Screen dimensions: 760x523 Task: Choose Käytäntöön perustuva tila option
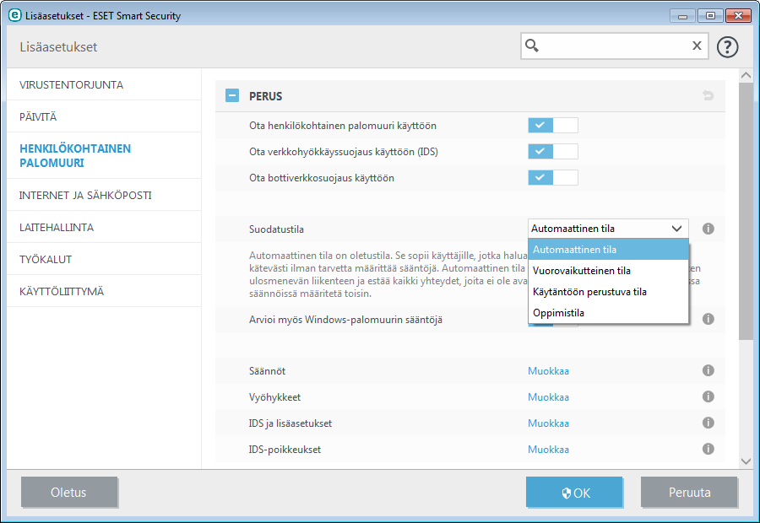coord(608,292)
